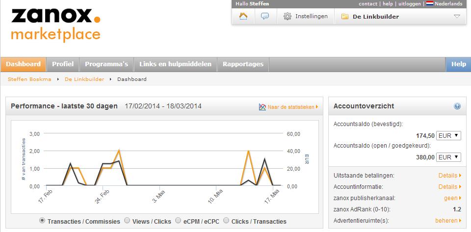Click Performance - laatste 30 dagen heading

coord(64,106)
